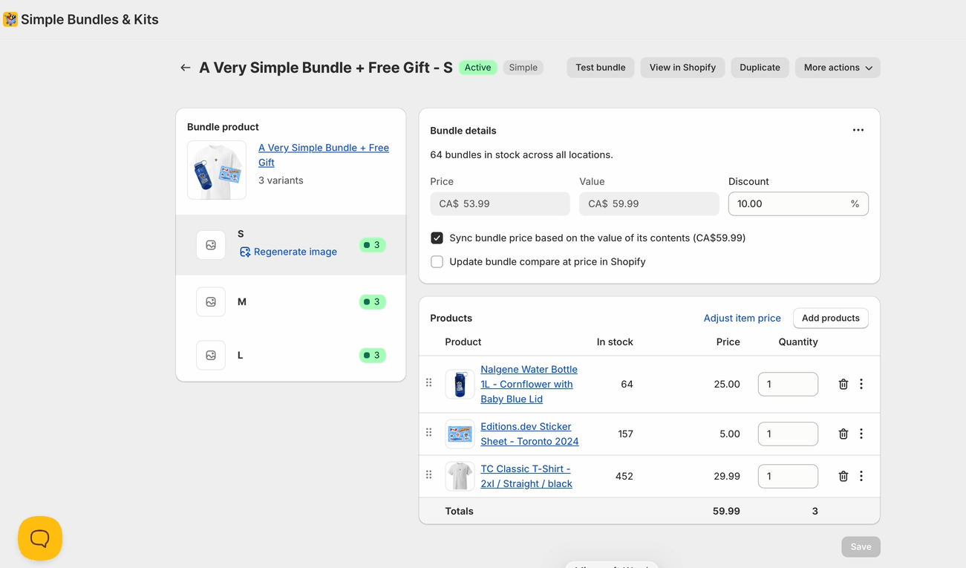Click the Active status badge
966x568 pixels.
pos(477,68)
